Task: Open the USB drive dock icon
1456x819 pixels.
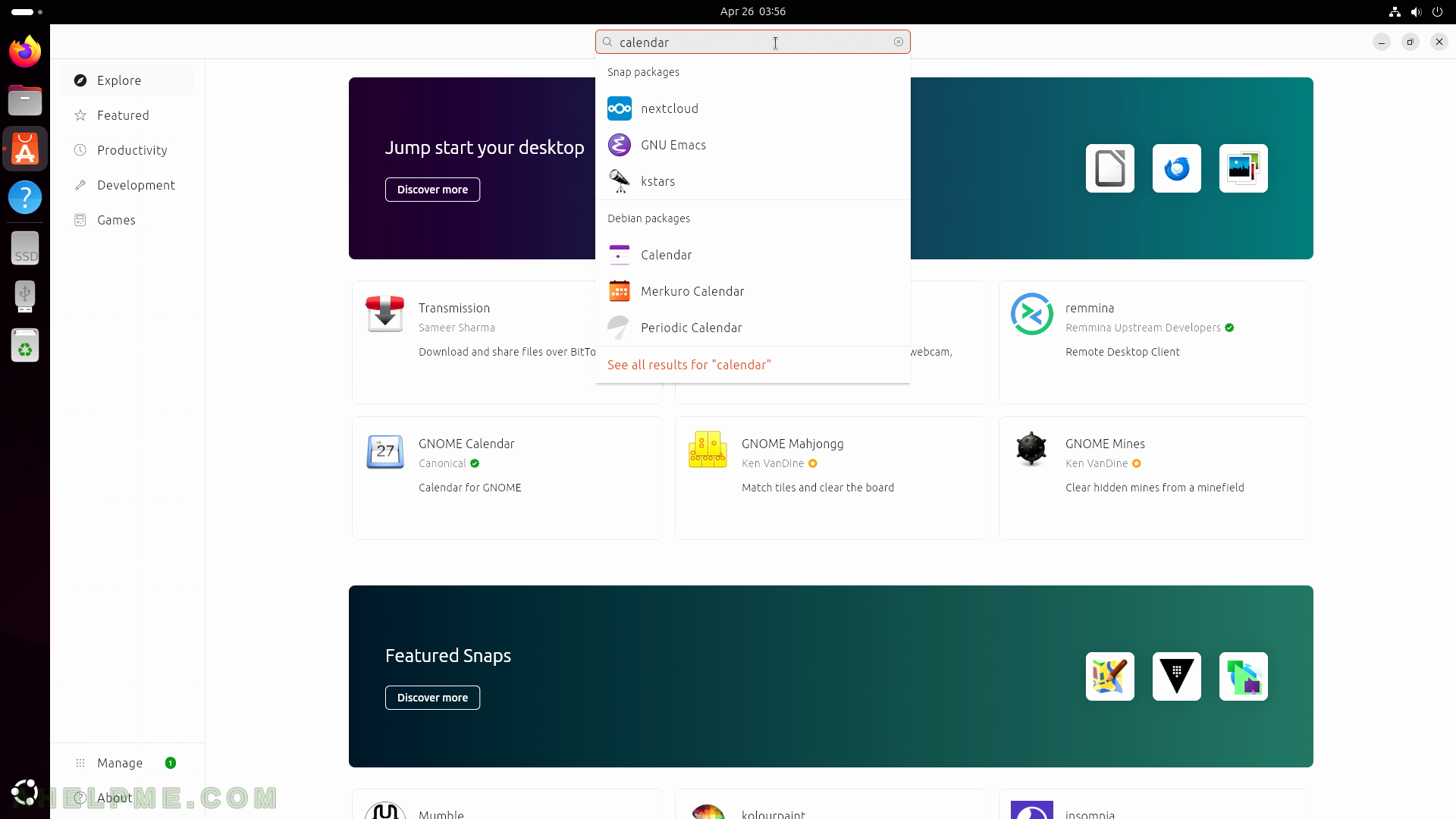Action: click(25, 297)
